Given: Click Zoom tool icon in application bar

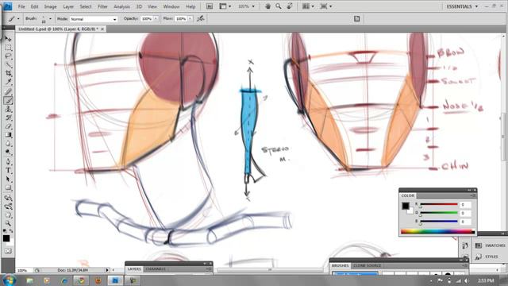Looking at the screenshot, I should pos(279,6).
